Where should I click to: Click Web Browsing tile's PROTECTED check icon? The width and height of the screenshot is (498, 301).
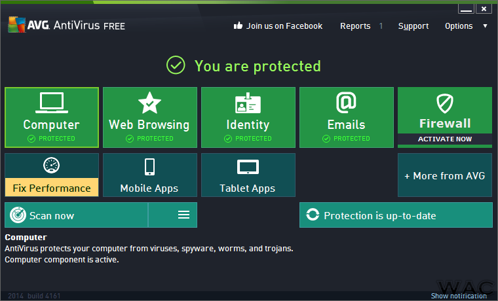pyautogui.click(x=130, y=139)
